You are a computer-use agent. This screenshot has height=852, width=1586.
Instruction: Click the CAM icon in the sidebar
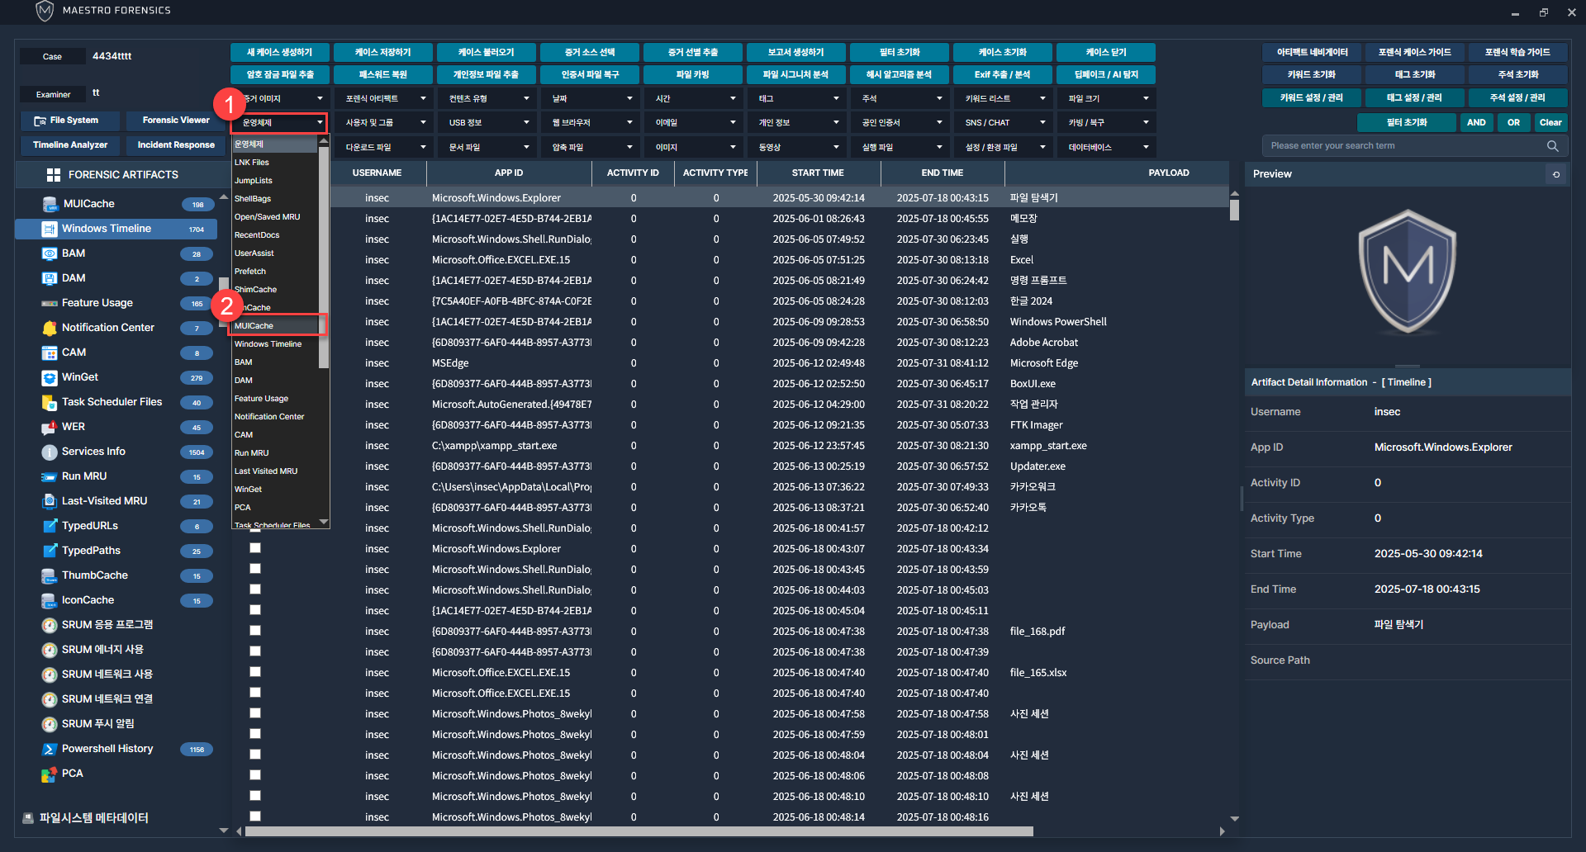(50, 353)
